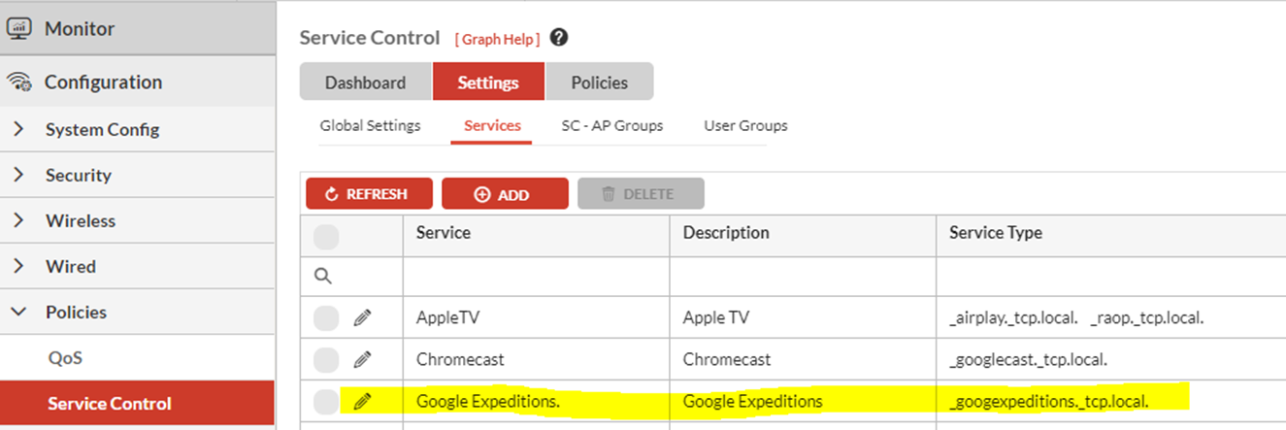The height and width of the screenshot is (430, 1286).
Task: Toggle the select-all checkbox in header
Action: (x=326, y=236)
